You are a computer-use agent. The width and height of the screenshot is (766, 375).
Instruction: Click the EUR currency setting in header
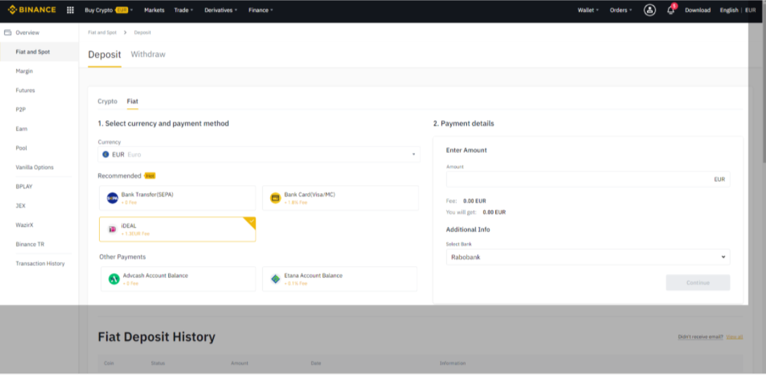pos(751,10)
